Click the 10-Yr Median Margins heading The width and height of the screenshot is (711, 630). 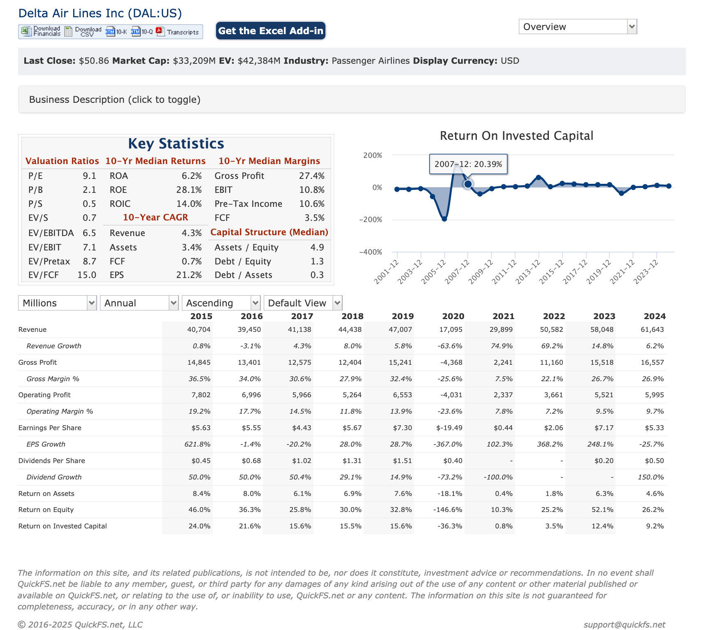[269, 161]
